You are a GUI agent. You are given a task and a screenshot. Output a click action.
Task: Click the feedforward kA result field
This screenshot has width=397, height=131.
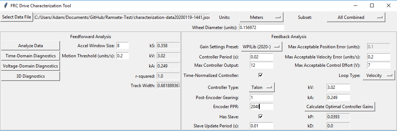168,66
